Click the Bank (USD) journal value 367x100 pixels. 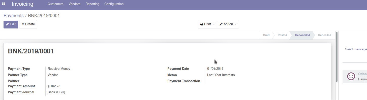coord(56,92)
